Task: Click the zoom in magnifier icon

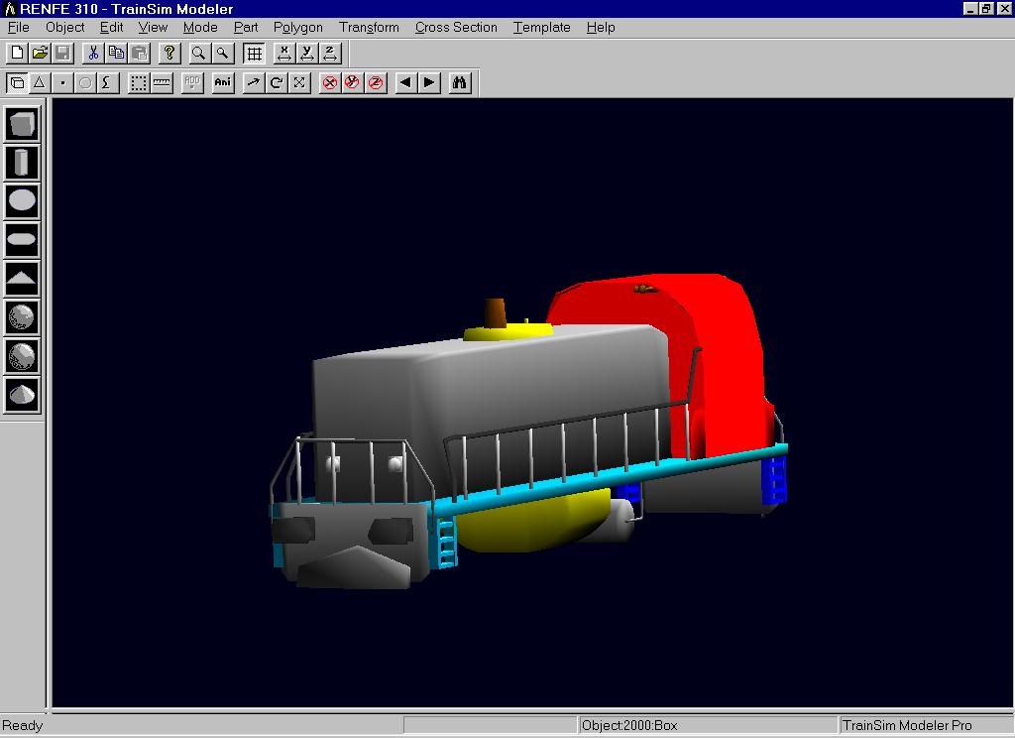Action: 199,54
